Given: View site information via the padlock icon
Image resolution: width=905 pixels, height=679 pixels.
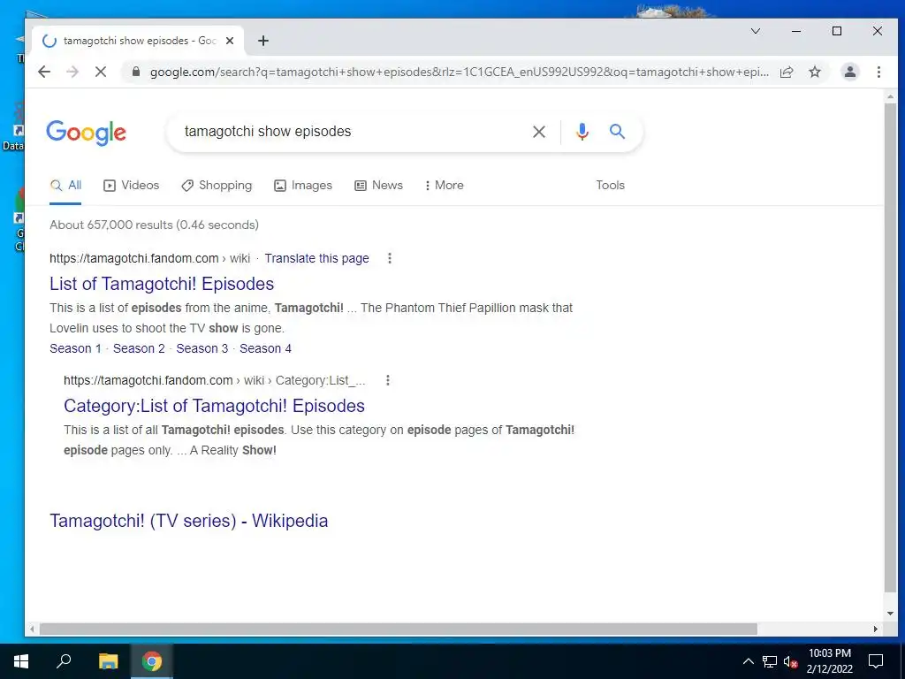Looking at the screenshot, I should pos(135,72).
